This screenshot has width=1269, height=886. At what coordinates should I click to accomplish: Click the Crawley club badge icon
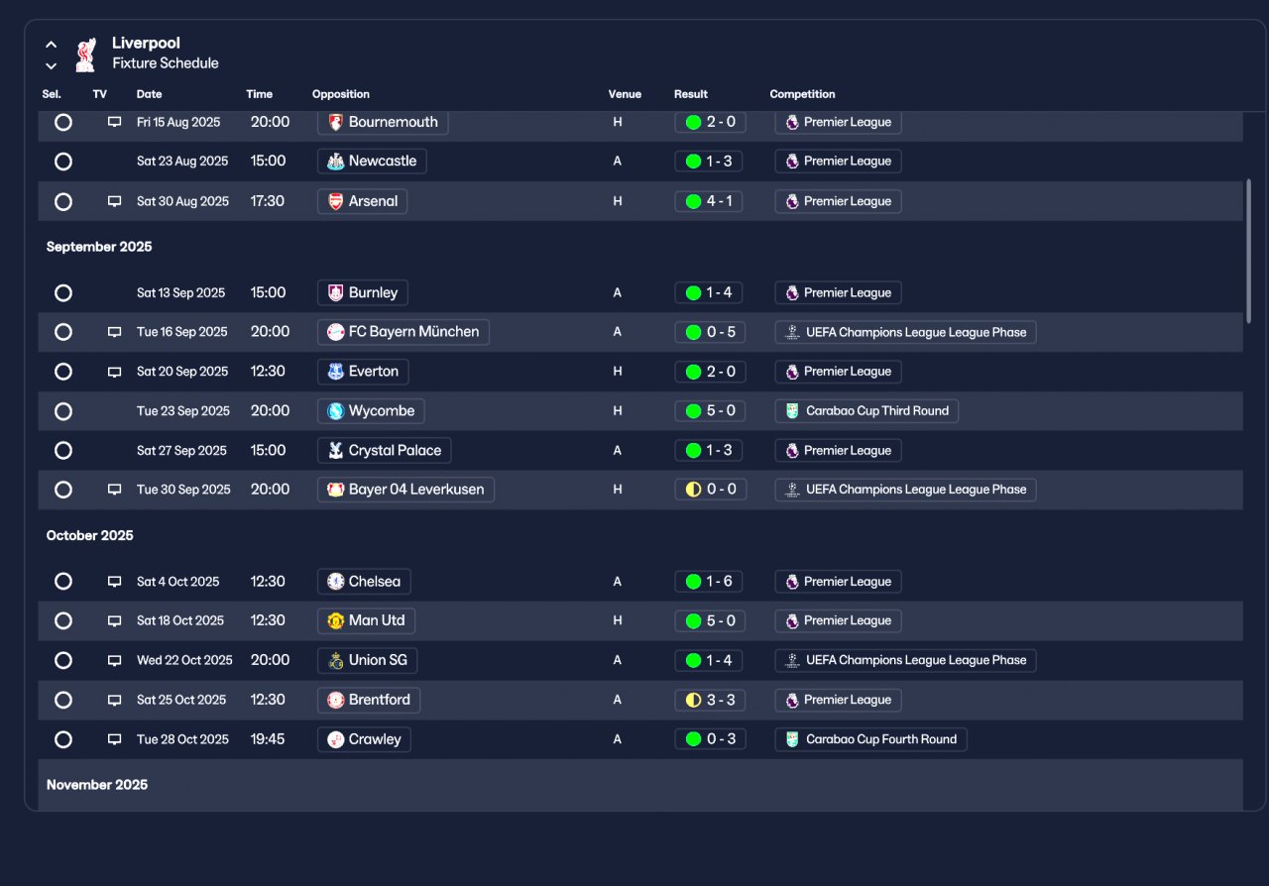(336, 739)
